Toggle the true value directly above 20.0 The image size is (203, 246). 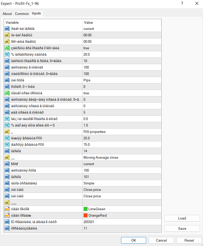pos(122,48)
